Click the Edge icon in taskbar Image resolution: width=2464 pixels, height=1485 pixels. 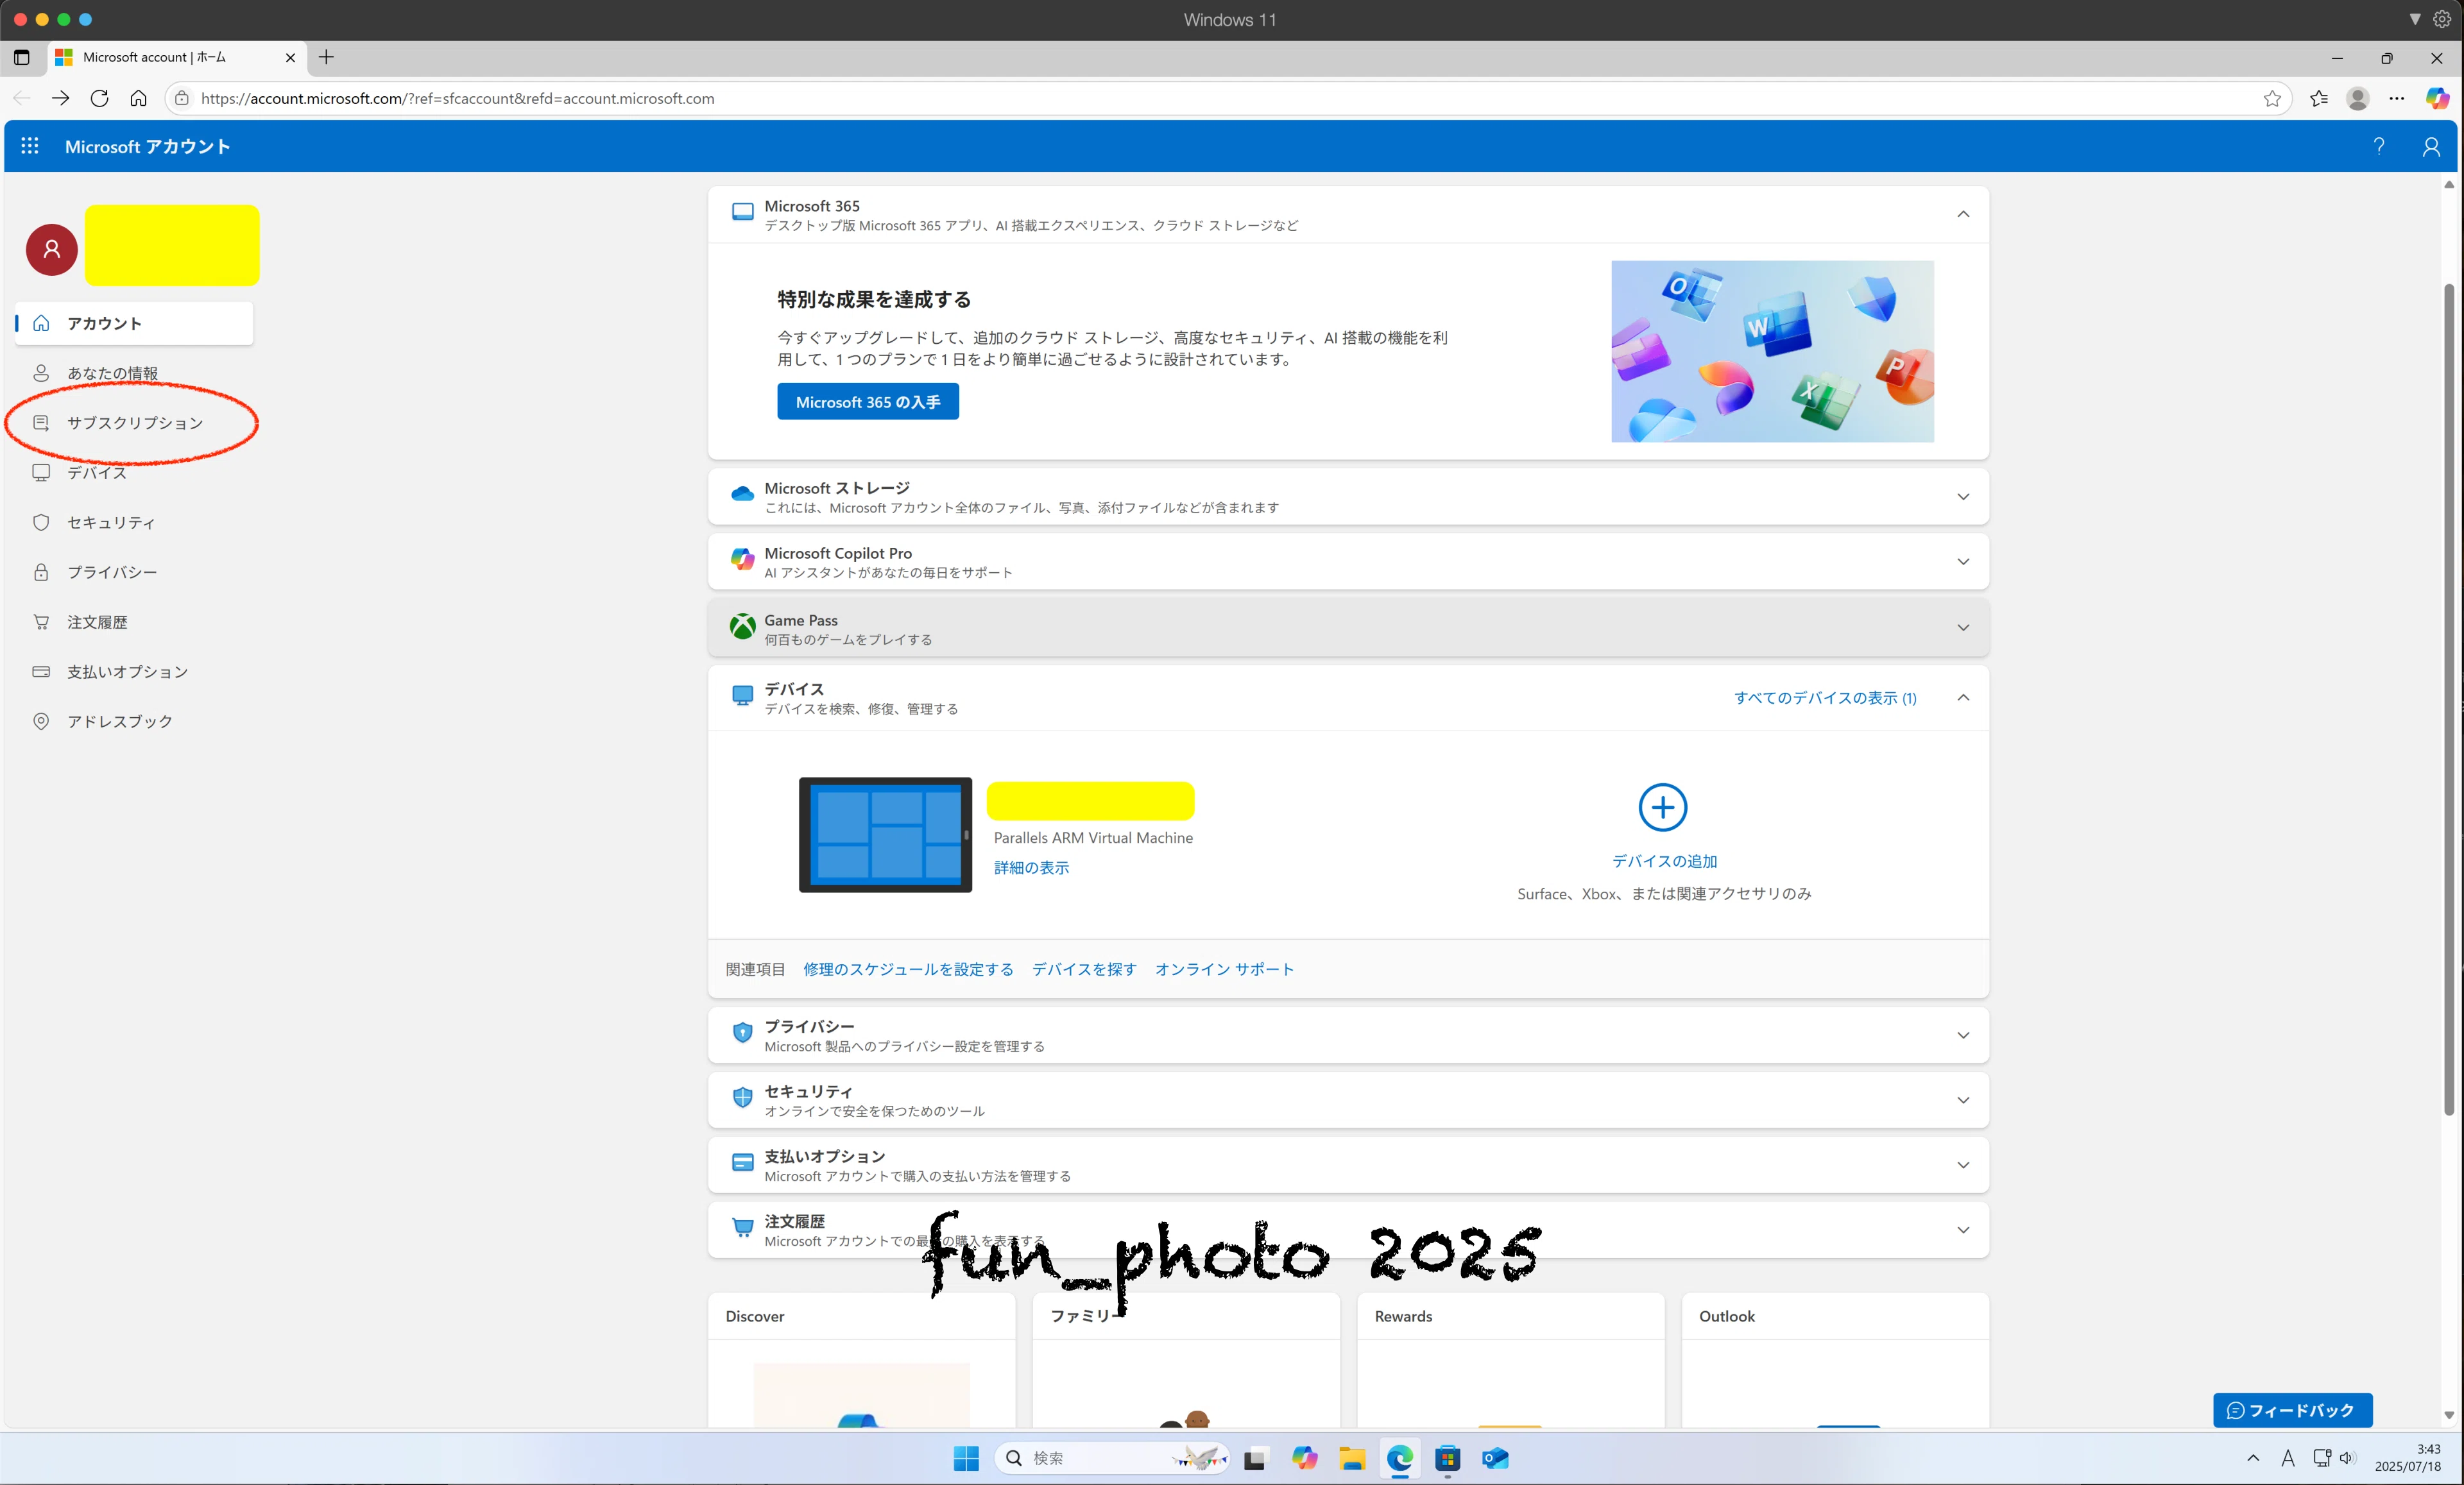[x=1400, y=1458]
